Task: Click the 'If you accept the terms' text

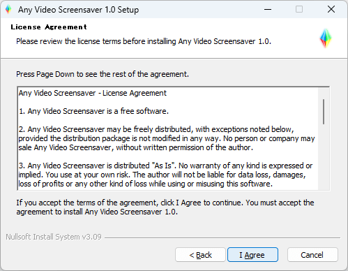Action: 165,207
